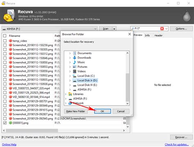
Task: Switch to the Info tab
Action: tap(147, 36)
